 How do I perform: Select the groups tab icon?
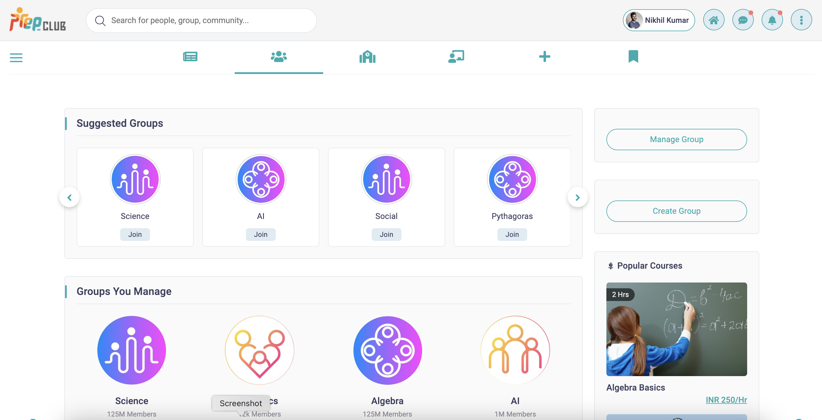(279, 57)
